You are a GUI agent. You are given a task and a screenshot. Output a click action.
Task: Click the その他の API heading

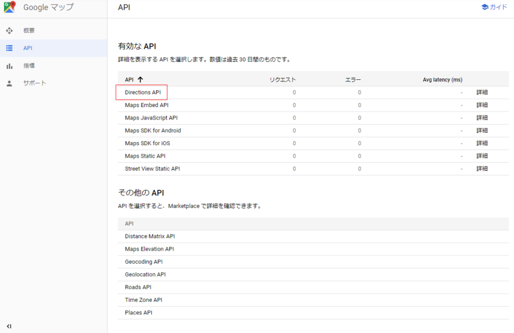coord(141,192)
